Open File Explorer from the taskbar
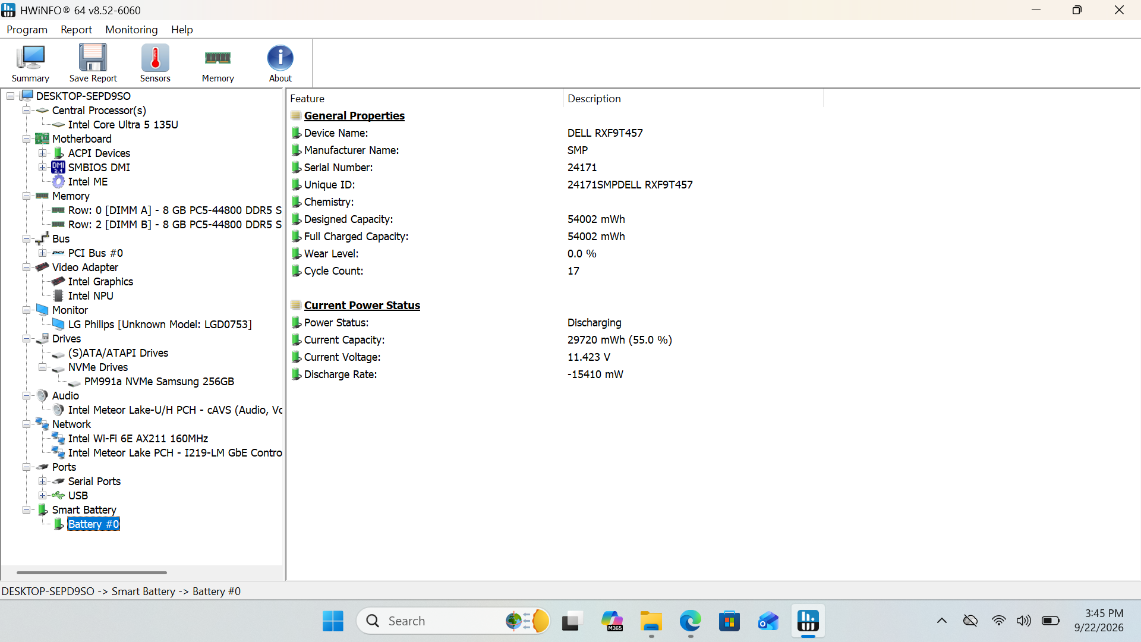Screen dimensions: 1141x642 [651, 621]
